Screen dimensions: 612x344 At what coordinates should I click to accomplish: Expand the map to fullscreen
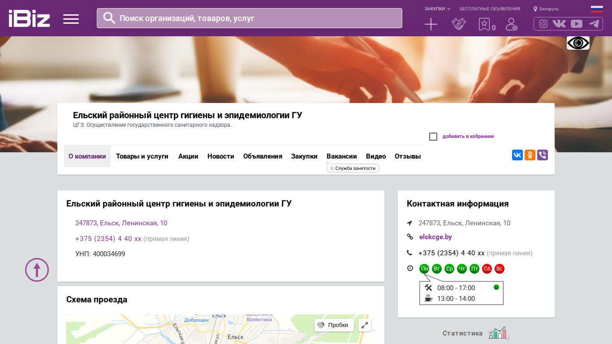pyautogui.click(x=365, y=325)
